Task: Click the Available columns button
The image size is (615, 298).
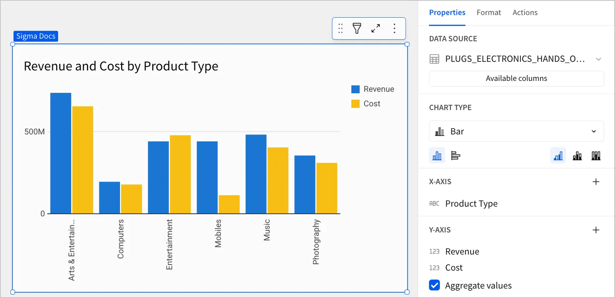Action: (x=516, y=79)
